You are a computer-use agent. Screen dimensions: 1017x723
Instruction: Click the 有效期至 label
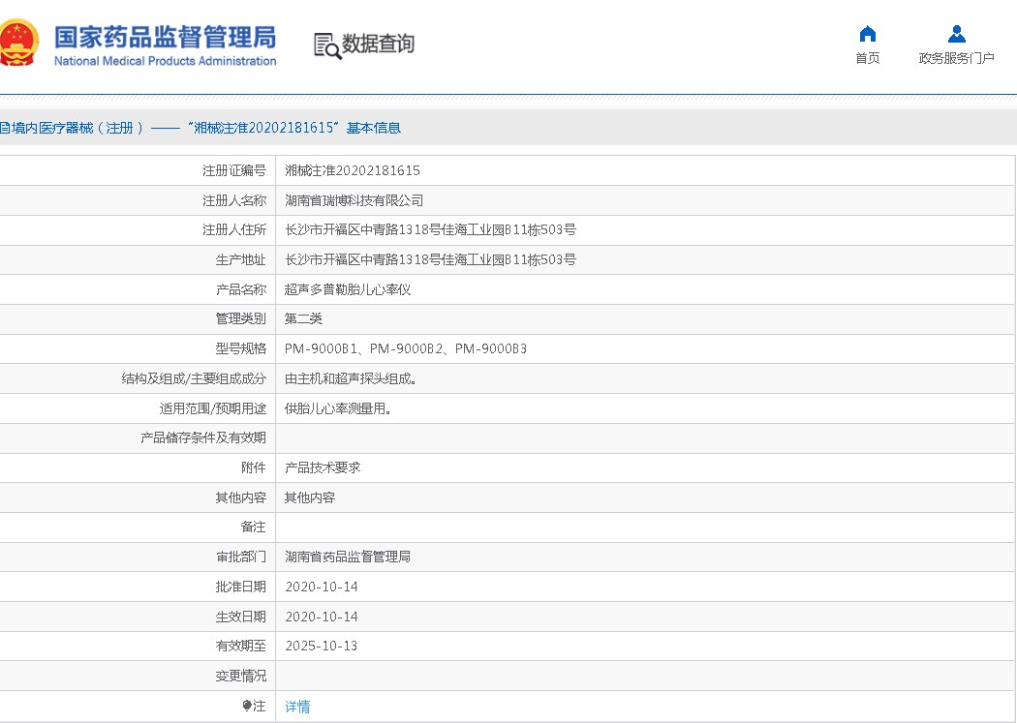(x=240, y=646)
